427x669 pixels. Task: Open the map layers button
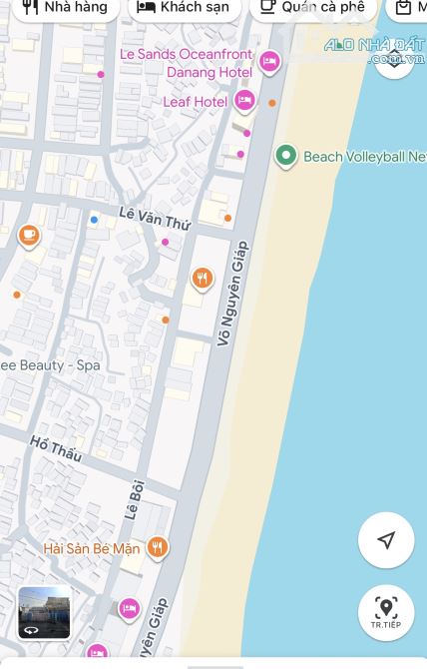click(x=395, y=60)
